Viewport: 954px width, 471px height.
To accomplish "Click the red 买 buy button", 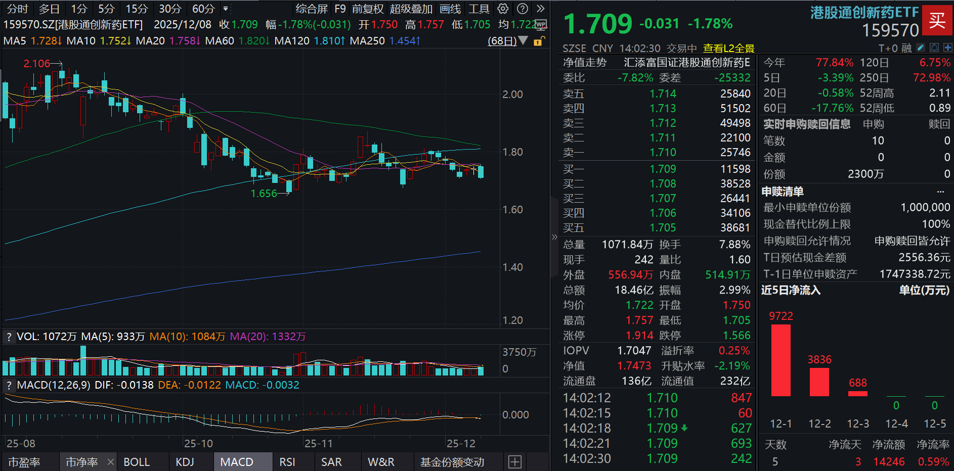I will [938, 19].
